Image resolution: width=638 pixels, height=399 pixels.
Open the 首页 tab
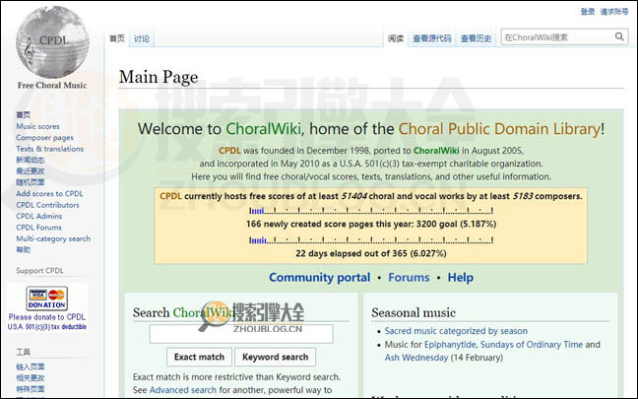(117, 38)
